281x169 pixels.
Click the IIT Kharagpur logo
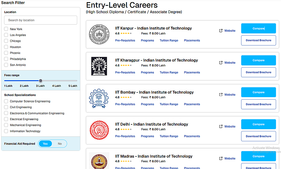coord(99,66)
